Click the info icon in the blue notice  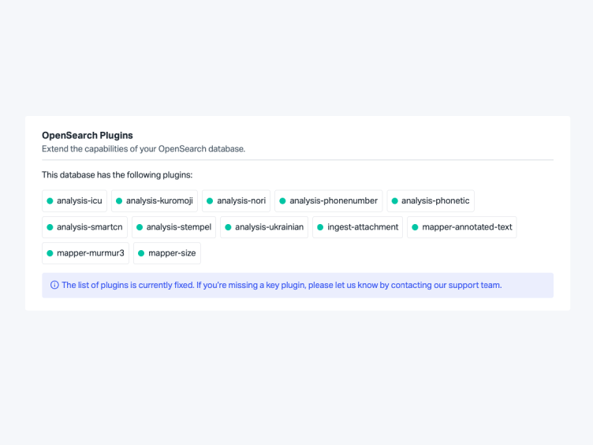(54, 286)
